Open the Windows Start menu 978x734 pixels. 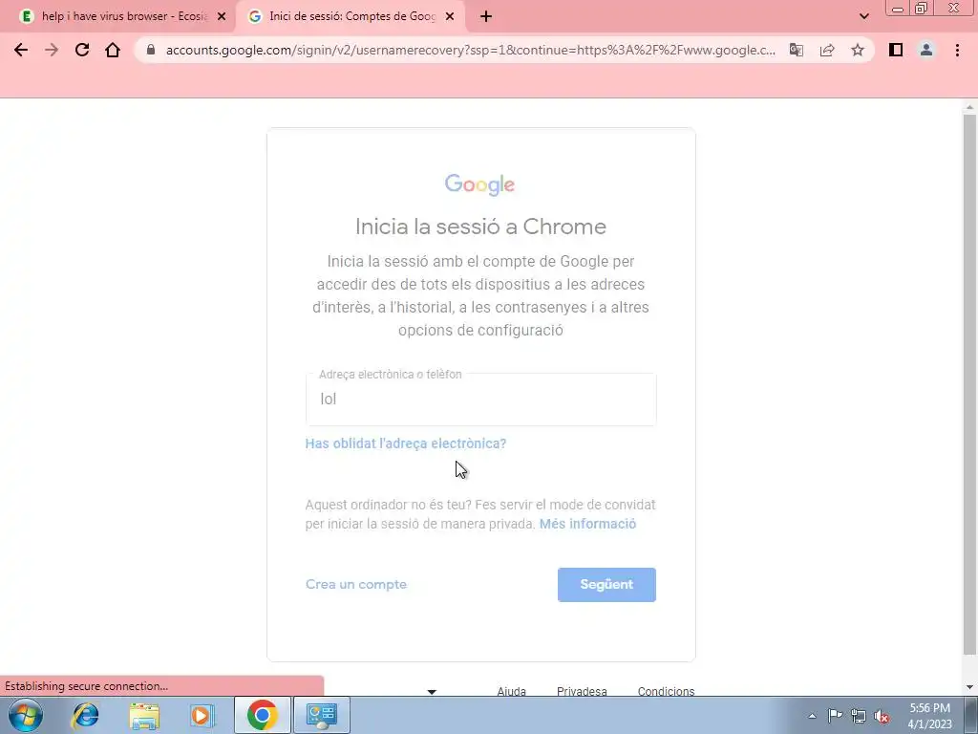[x=26, y=715]
